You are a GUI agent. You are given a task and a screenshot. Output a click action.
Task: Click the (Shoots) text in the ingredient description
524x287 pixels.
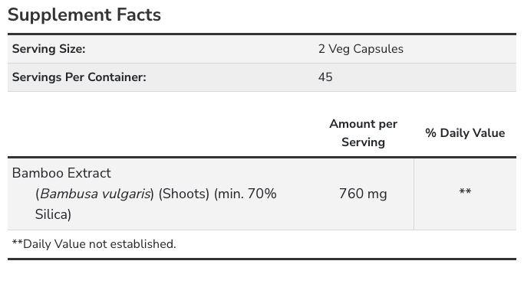coord(184,194)
